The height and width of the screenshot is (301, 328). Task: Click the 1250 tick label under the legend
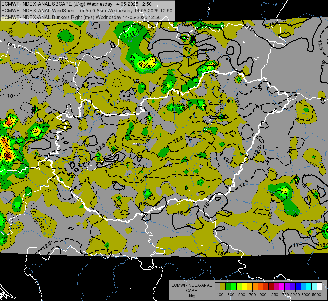pyautogui.click(x=274, y=295)
